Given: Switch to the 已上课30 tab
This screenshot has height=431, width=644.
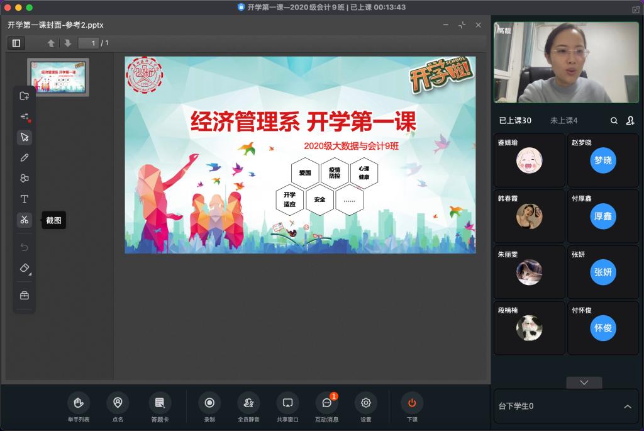Looking at the screenshot, I should (x=515, y=120).
